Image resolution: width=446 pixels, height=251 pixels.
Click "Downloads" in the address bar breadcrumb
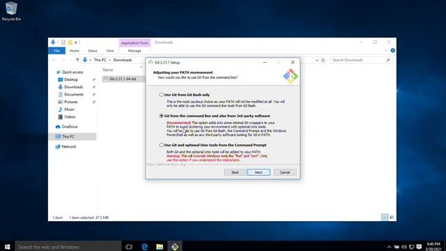coord(123,60)
